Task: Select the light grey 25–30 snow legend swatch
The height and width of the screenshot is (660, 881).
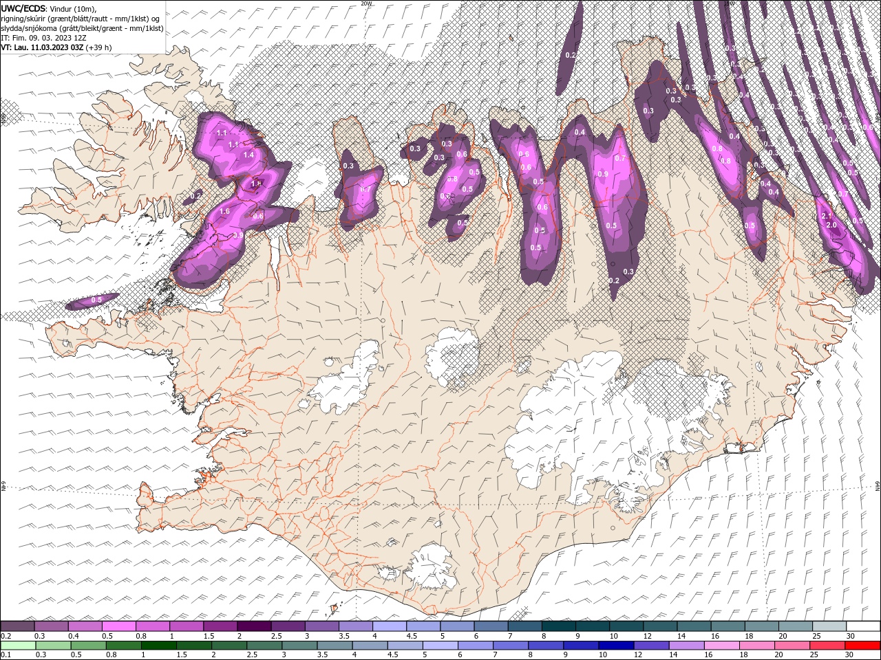Action: point(829,626)
